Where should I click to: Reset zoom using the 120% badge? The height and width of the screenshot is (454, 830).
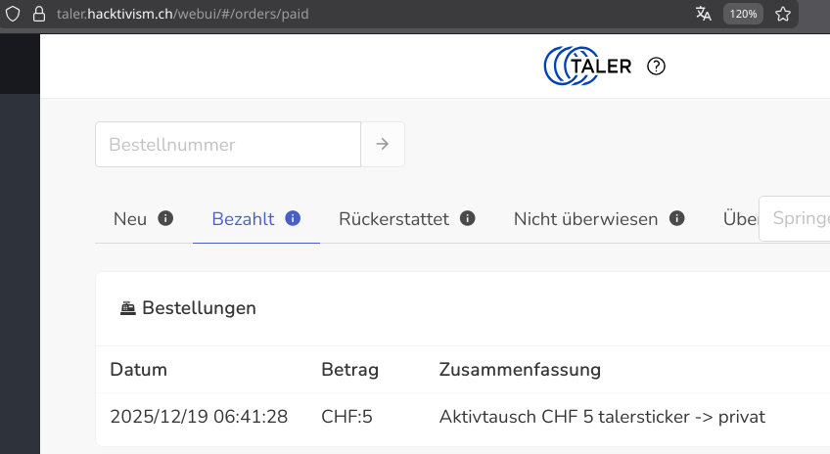point(743,14)
